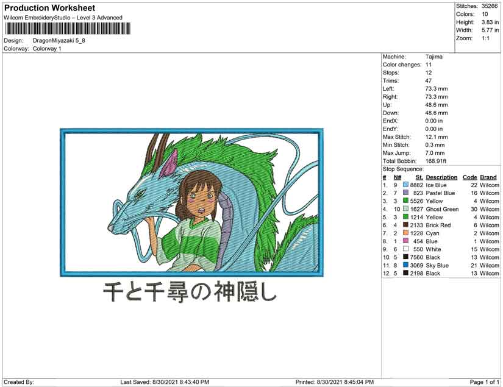Click the Max Jump value 7.0 mm
This screenshot has height=387, width=503.
(x=435, y=153)
